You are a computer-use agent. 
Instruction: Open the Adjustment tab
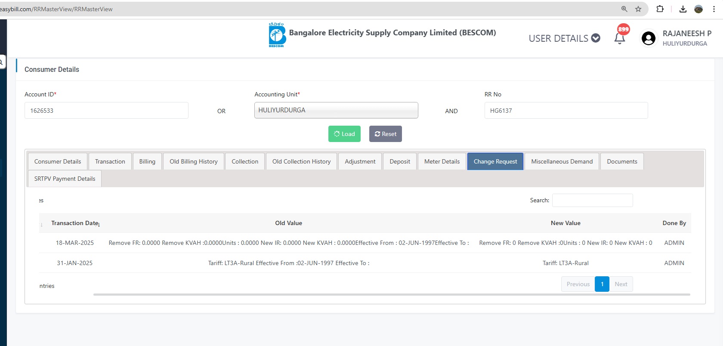(360, 161)
